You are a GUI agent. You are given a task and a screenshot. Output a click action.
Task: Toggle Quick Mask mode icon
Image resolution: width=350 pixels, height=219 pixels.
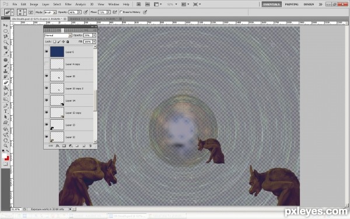[x=6, y=164]
